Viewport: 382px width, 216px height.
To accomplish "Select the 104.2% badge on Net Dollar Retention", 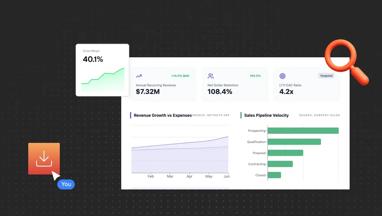I will pos(255,76).
